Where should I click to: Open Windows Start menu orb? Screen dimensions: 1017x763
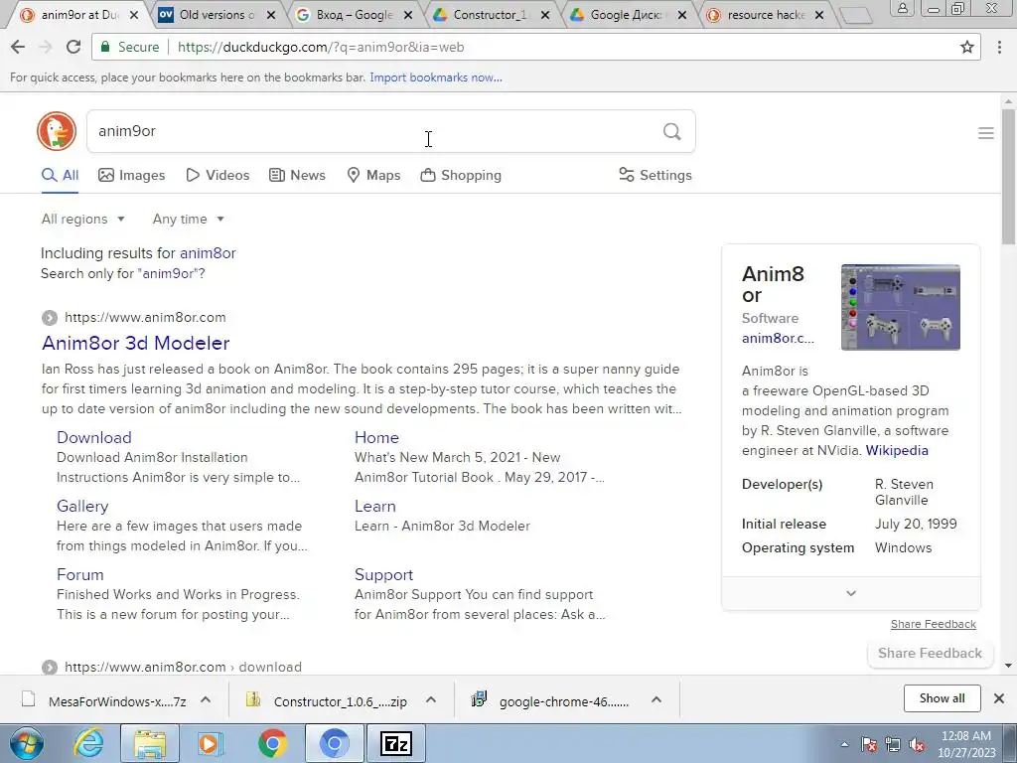pyautogui.click(x=26, y=743)
